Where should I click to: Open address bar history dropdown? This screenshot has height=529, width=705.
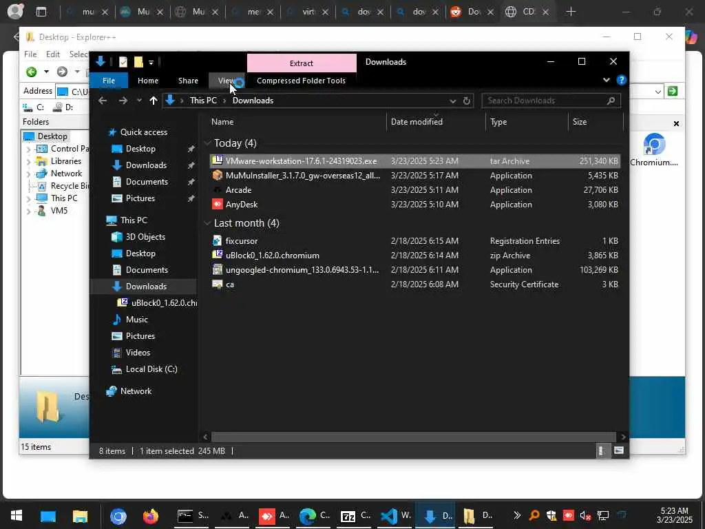click(453, 101)
